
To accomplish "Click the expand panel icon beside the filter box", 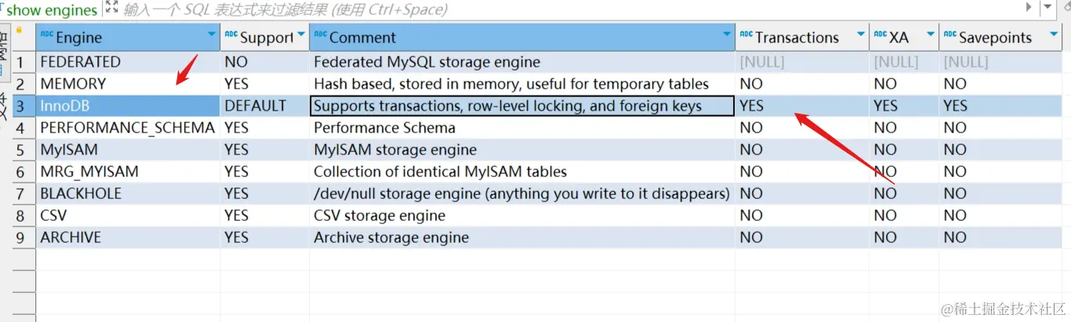I will click(111, 9).
